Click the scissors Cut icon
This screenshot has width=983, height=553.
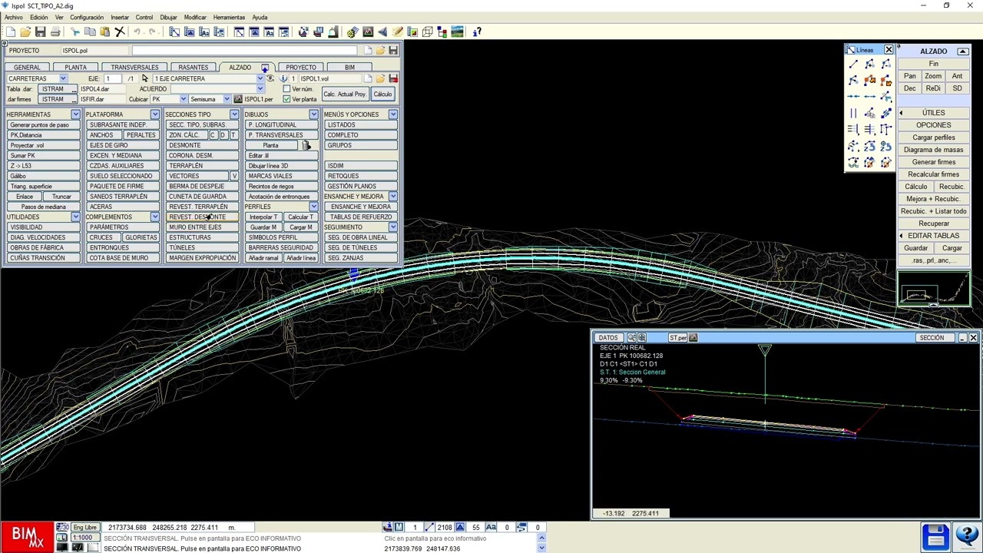click(x=75, y=31)
